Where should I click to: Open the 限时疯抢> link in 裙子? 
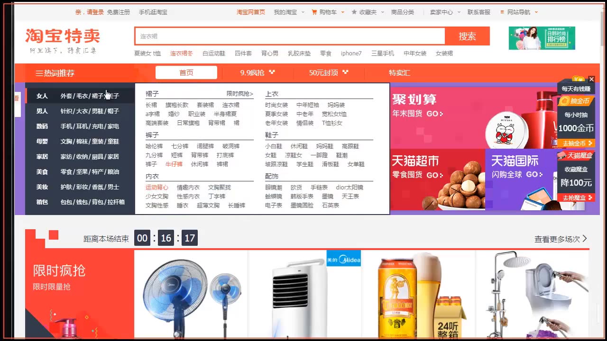tap(240, 94)
